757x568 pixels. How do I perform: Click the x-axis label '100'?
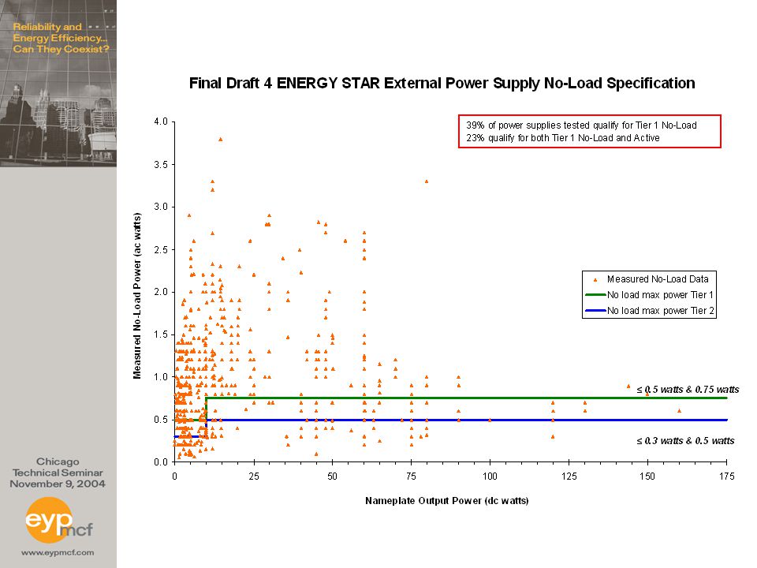coord(490,476)
